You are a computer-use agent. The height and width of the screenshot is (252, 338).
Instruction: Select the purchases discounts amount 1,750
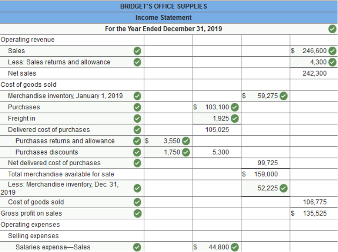pos(172,152)
